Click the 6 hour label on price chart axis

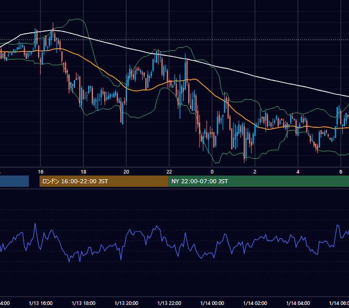341,172
